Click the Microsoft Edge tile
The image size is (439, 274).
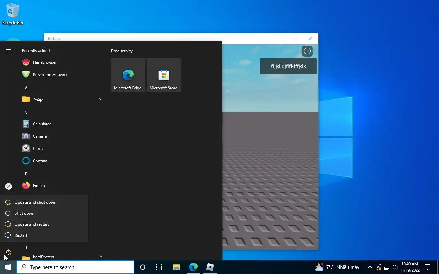coord(128,75)
